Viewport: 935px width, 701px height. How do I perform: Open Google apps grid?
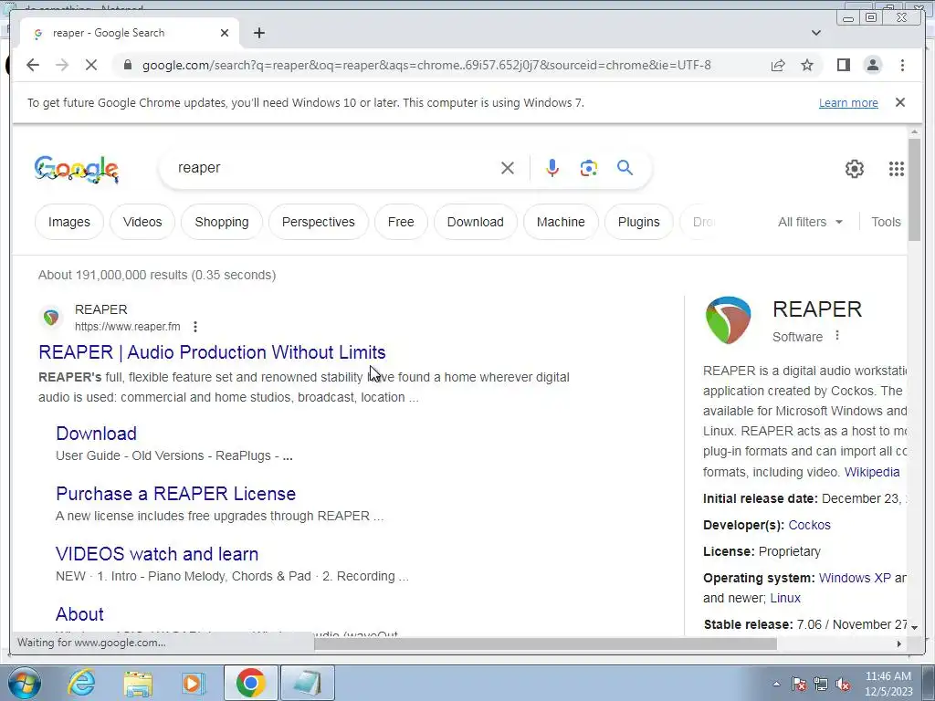click(x=896, y=169)
